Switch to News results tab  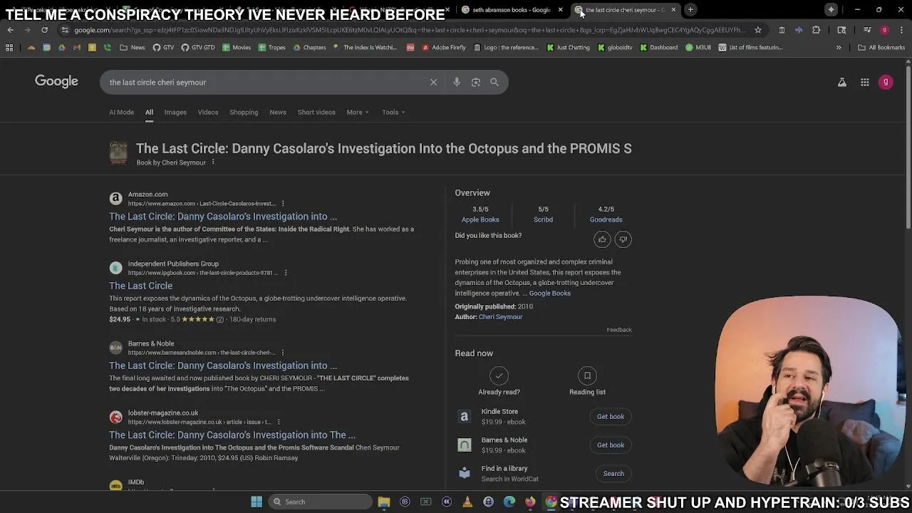278,112
